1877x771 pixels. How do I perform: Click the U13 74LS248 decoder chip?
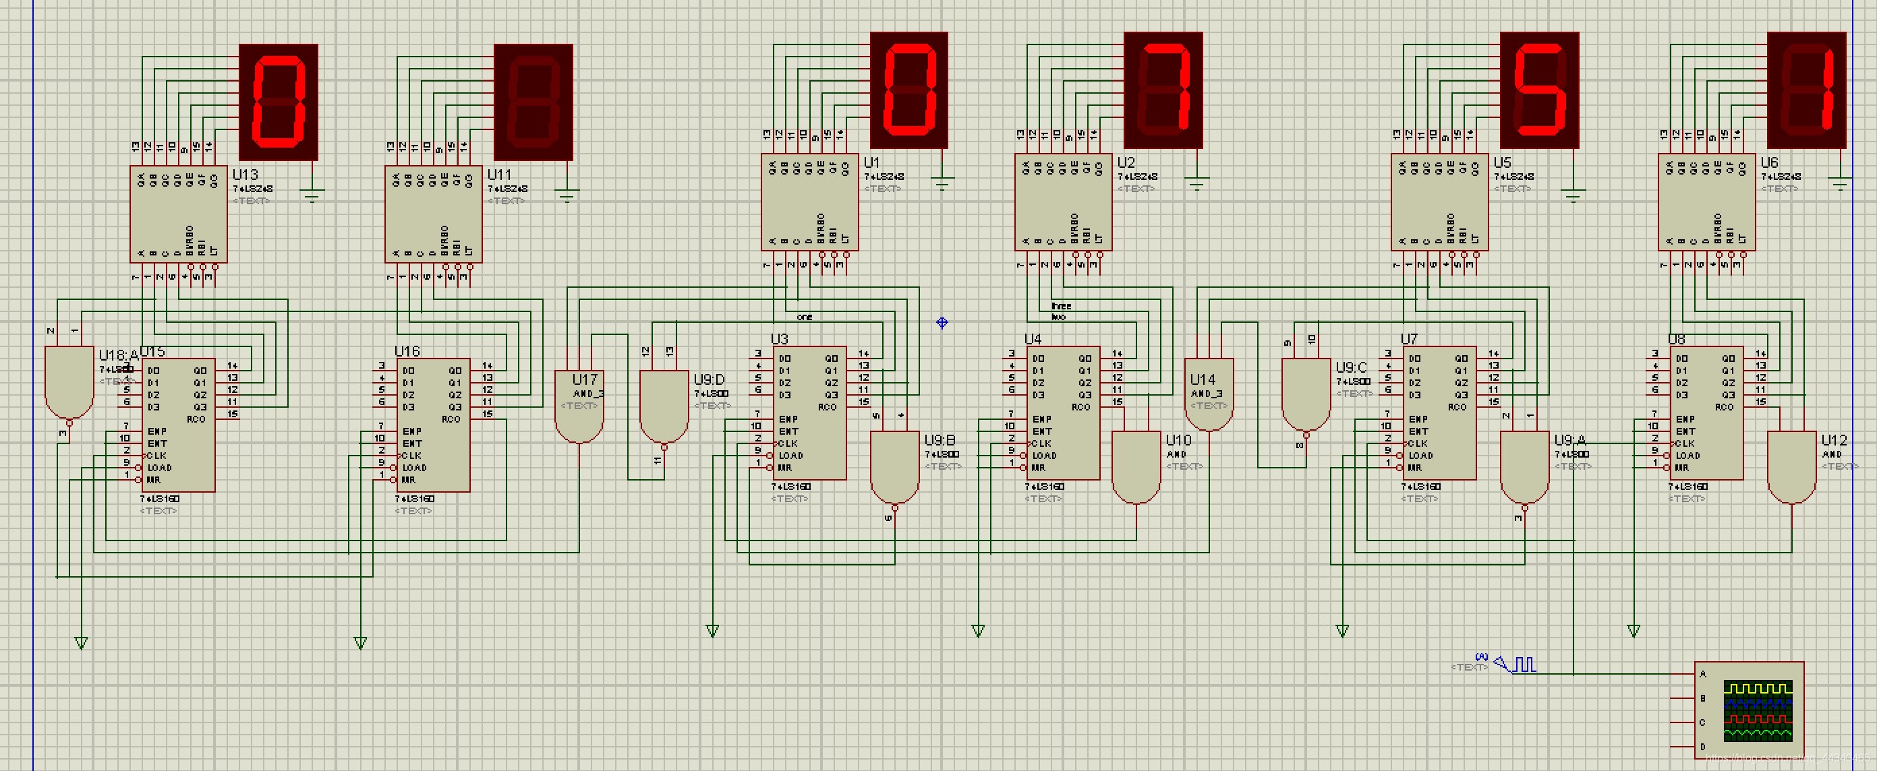pos(179,214)
